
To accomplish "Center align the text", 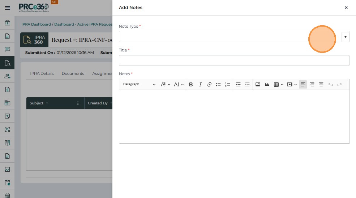I will (321, 84).
